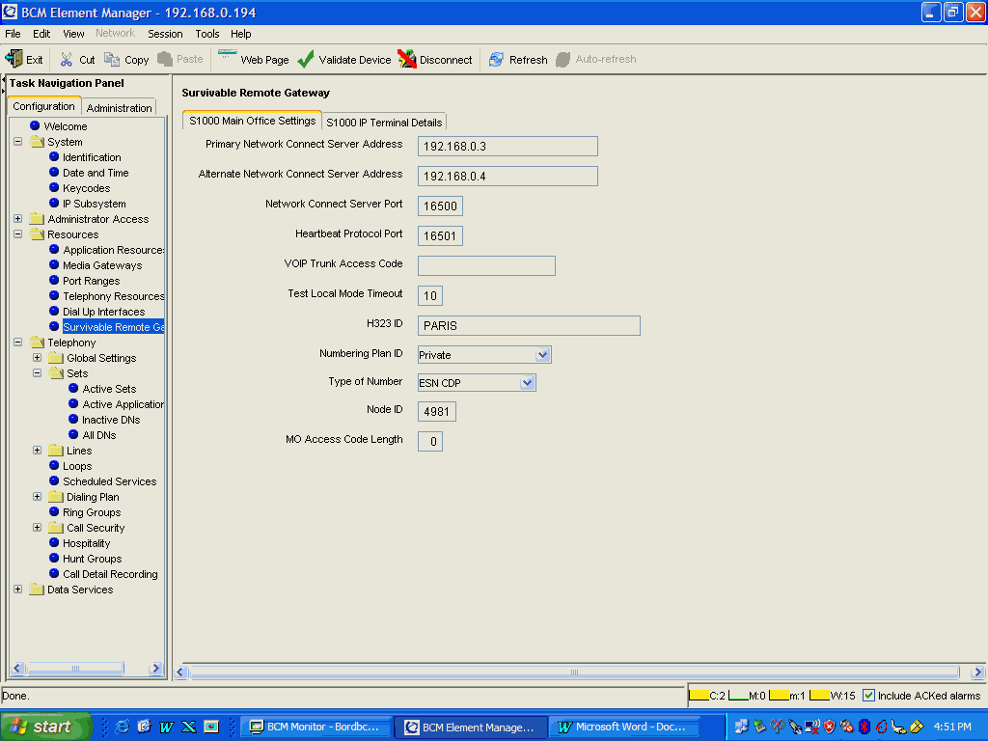The width and height of the screenshot is (988, 741).
Task: Click the VOIP Trunk Access Code field
Action: (486, 266)
